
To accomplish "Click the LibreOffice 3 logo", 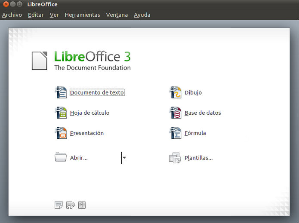I will (81, 61).
